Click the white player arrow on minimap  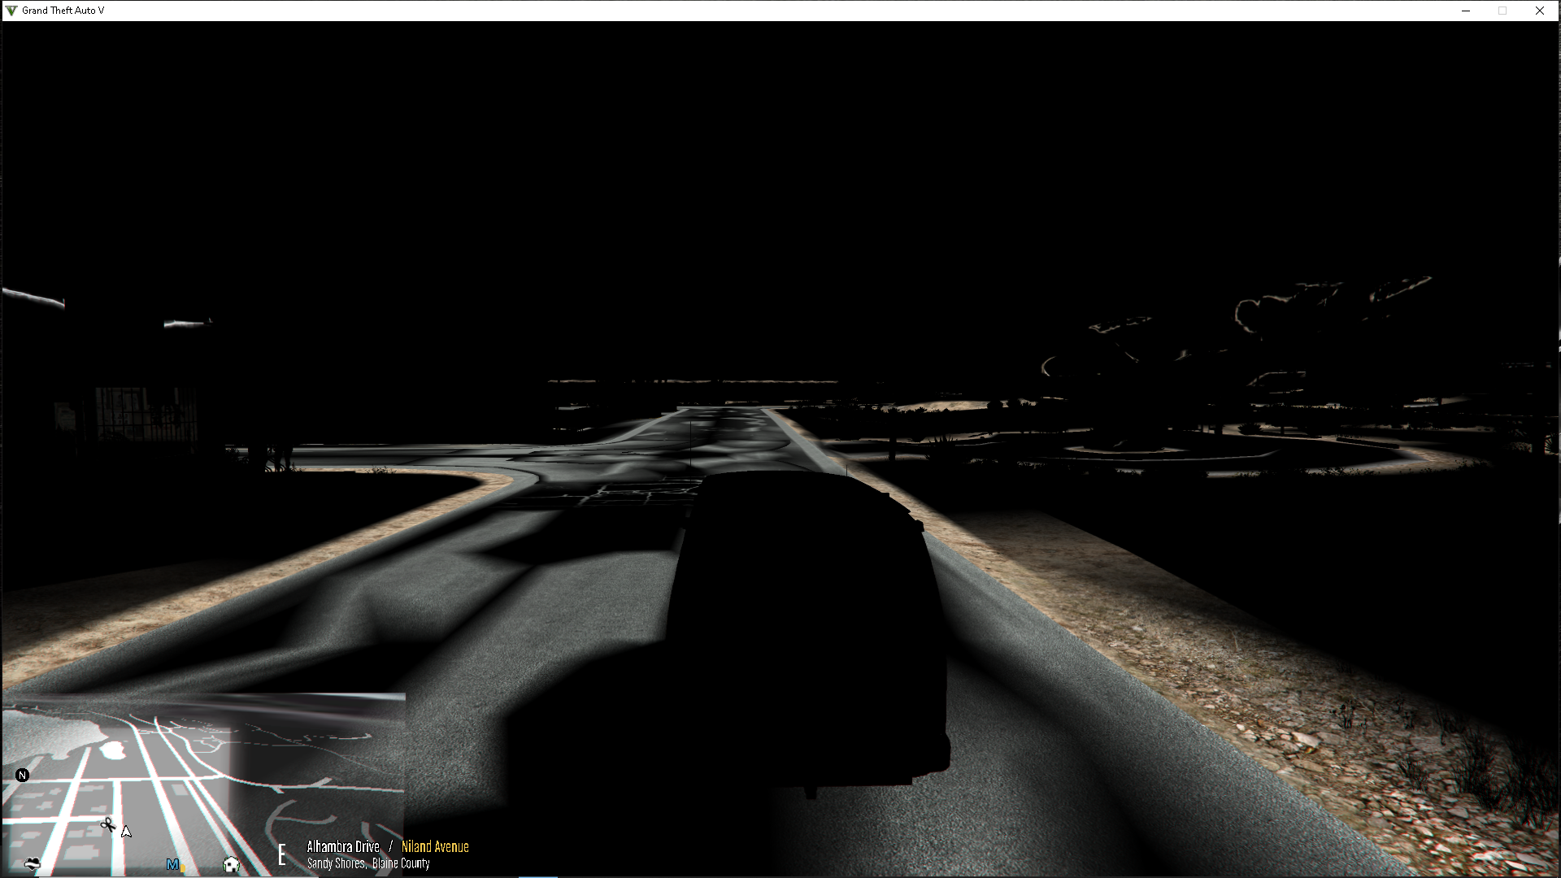126,832
